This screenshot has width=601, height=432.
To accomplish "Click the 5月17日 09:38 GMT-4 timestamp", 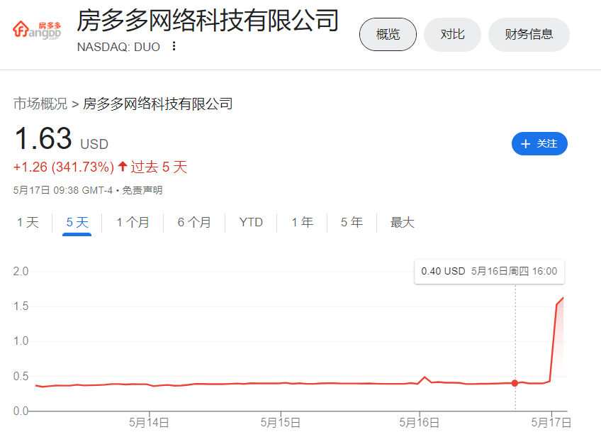I will (63, 190).
